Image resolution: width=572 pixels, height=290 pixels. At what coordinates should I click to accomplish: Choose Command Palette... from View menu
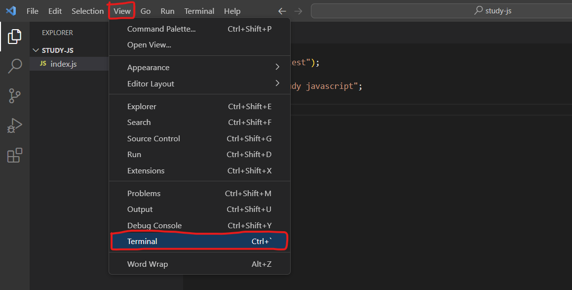coord(199,29)
